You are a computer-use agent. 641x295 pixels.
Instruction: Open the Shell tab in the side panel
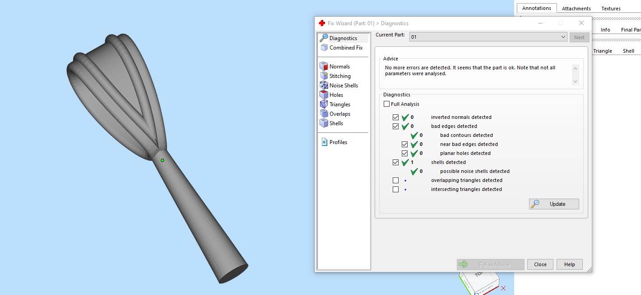coord(628,51)
